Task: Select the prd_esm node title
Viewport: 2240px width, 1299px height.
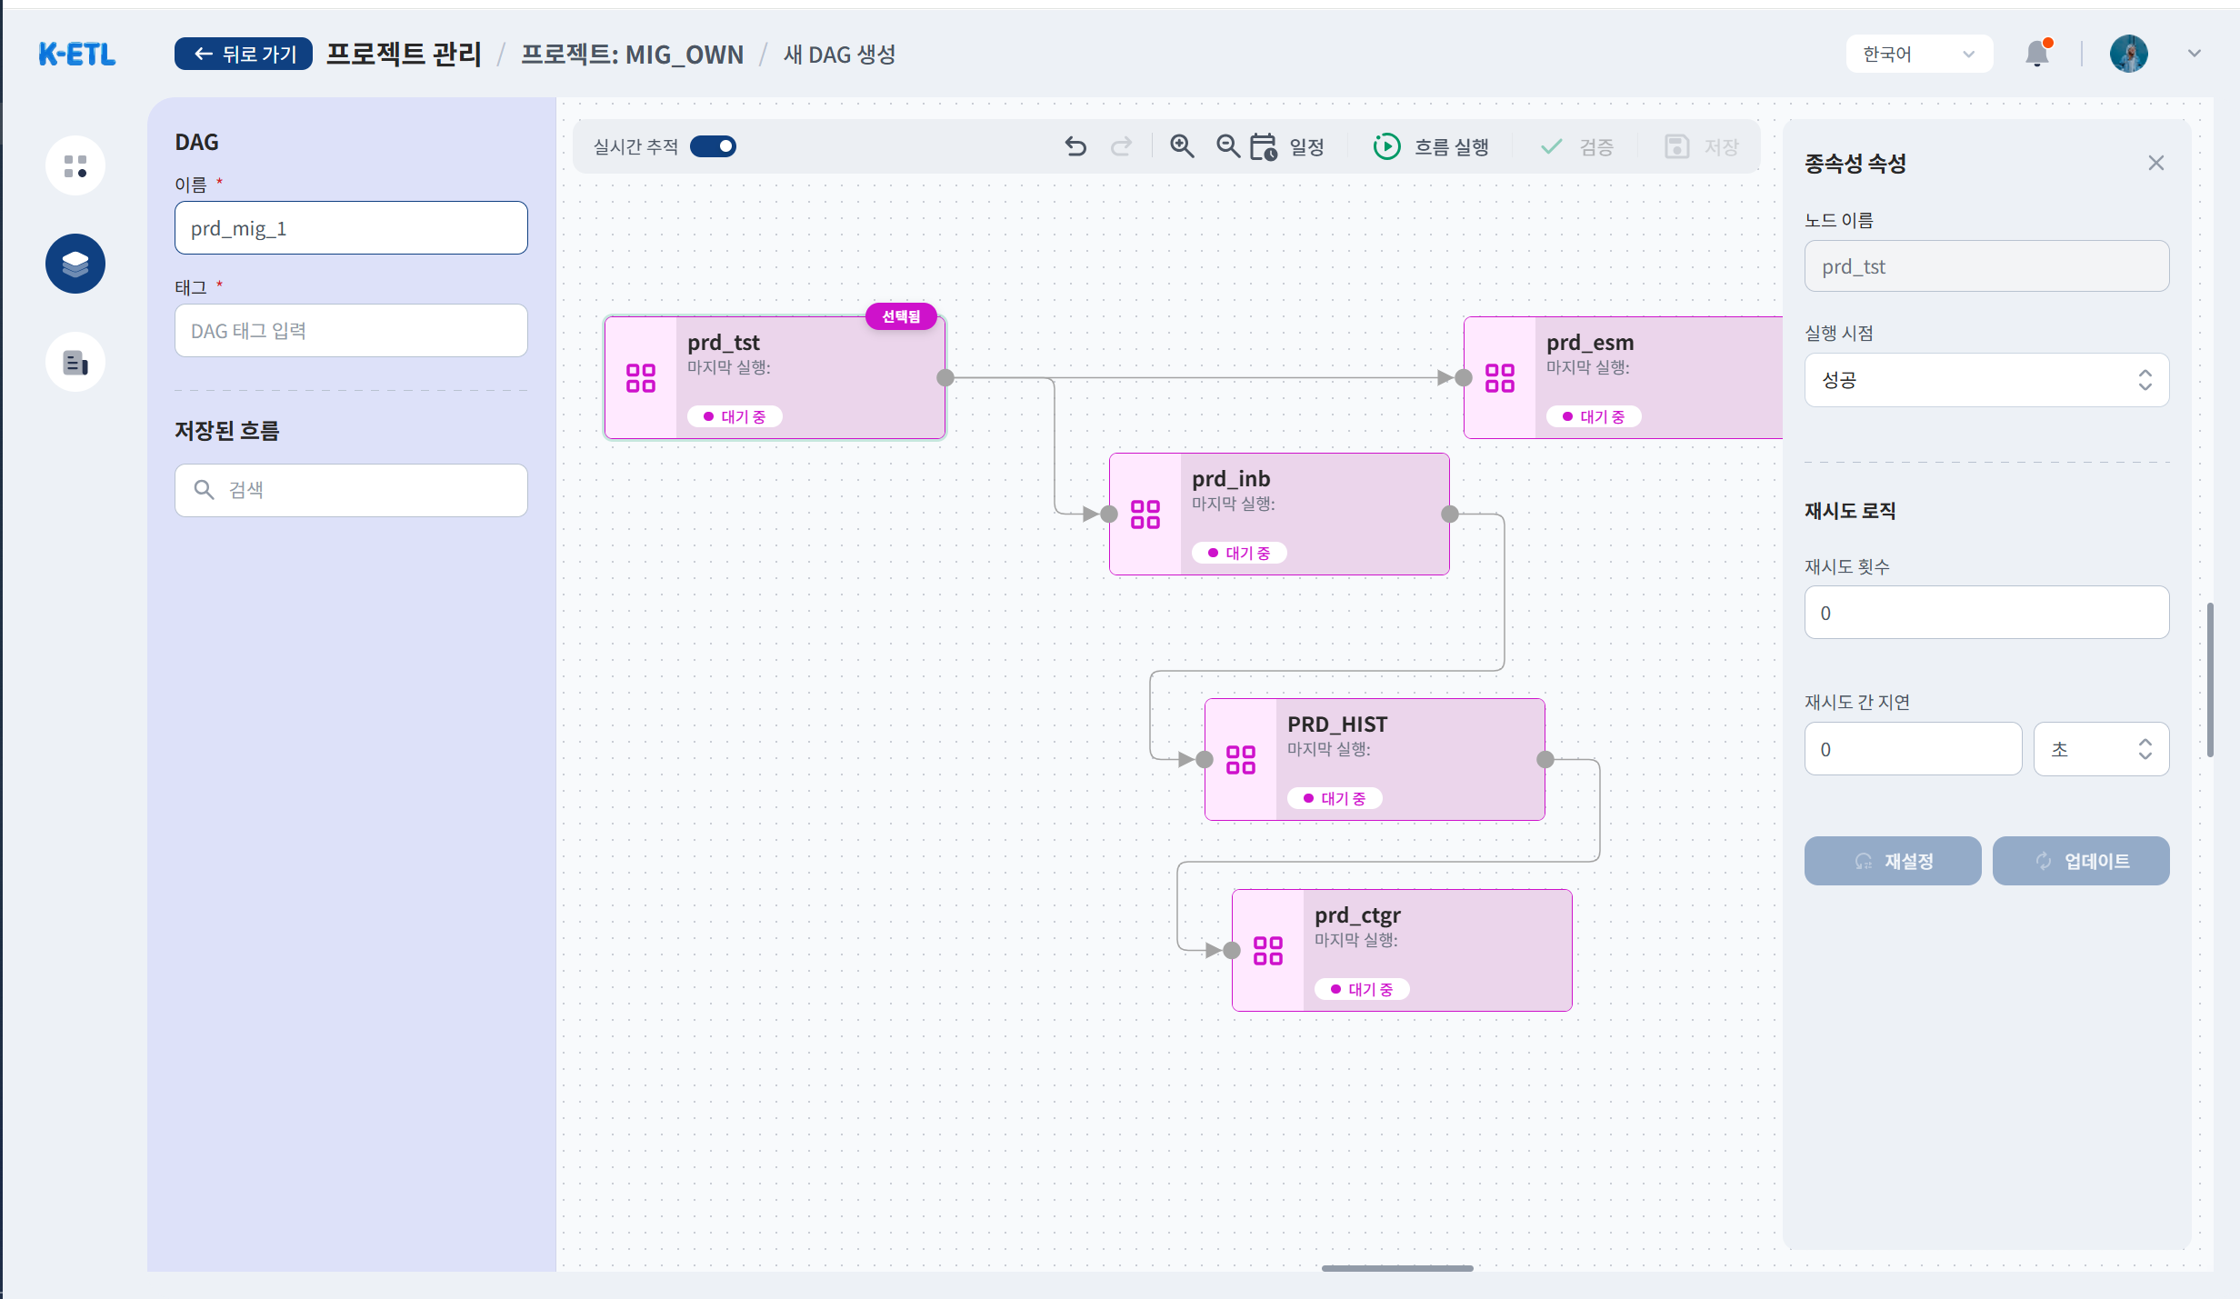Action: [1590, 343]
